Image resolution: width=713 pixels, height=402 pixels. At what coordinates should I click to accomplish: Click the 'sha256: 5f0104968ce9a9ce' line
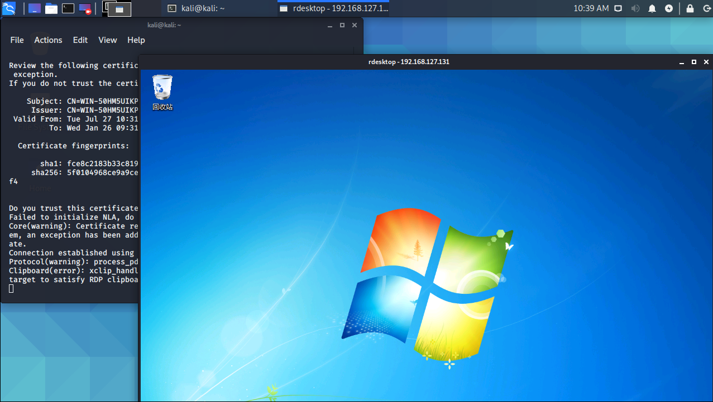coord(84,172)
